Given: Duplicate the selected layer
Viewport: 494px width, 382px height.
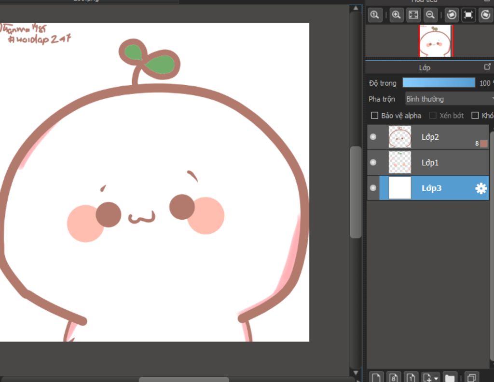Looking at the screenshot, I should (472, 377).
